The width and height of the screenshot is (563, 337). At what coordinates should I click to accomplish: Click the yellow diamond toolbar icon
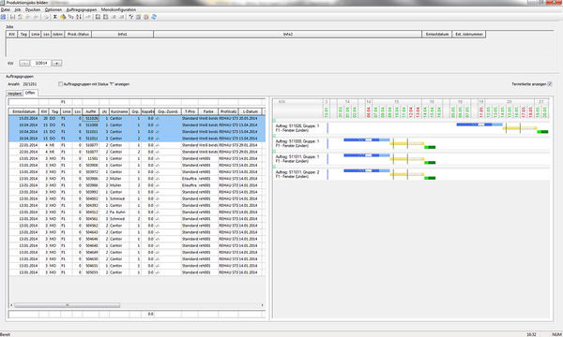point(63,17)
